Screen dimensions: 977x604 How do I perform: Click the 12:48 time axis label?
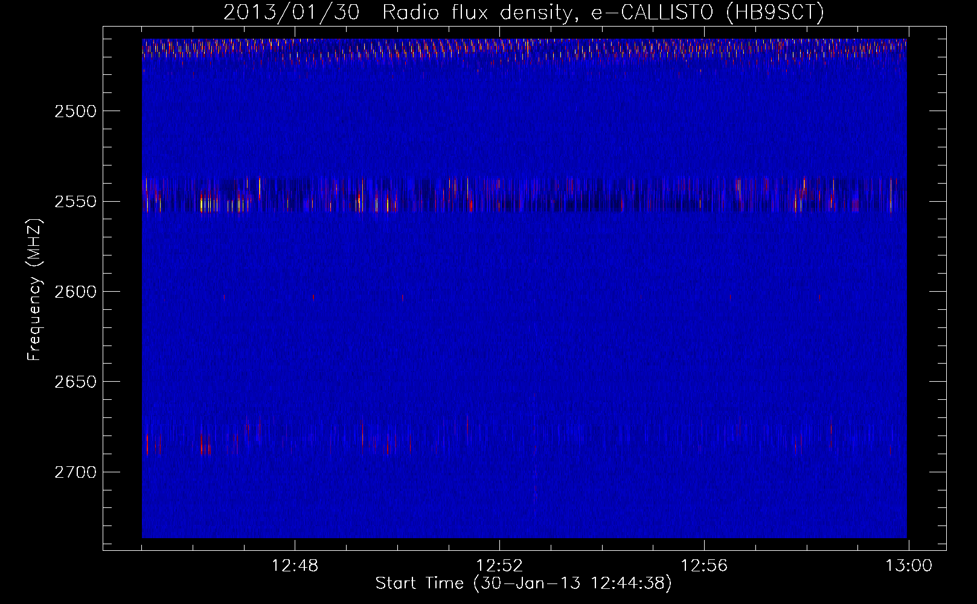(x=295, y=566)
